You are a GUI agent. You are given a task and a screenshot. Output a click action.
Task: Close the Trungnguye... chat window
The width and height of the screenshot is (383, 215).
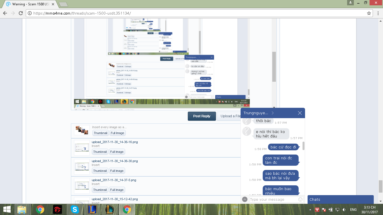[300, 113]
